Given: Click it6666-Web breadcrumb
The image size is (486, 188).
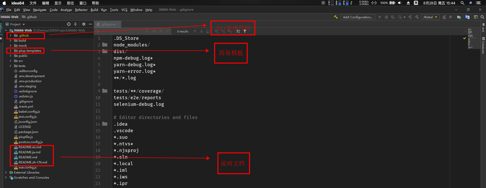Looking at the screenshot, I should pyautogui.click(x=9, y=17).
